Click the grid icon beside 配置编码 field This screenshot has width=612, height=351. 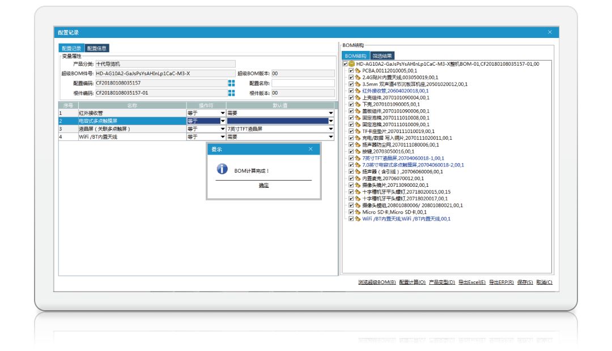(x=231, y=83)
